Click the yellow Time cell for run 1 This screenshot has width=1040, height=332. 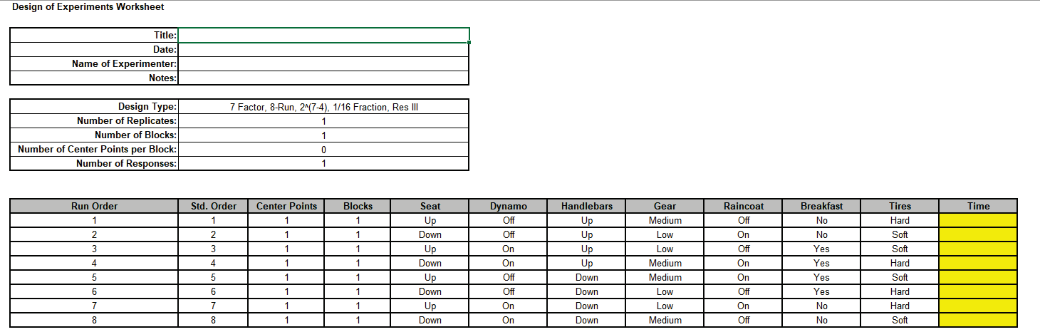[x=978, y=220]
